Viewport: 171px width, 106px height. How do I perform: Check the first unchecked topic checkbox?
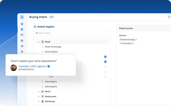pyautogui.click(x=105, y=66)
